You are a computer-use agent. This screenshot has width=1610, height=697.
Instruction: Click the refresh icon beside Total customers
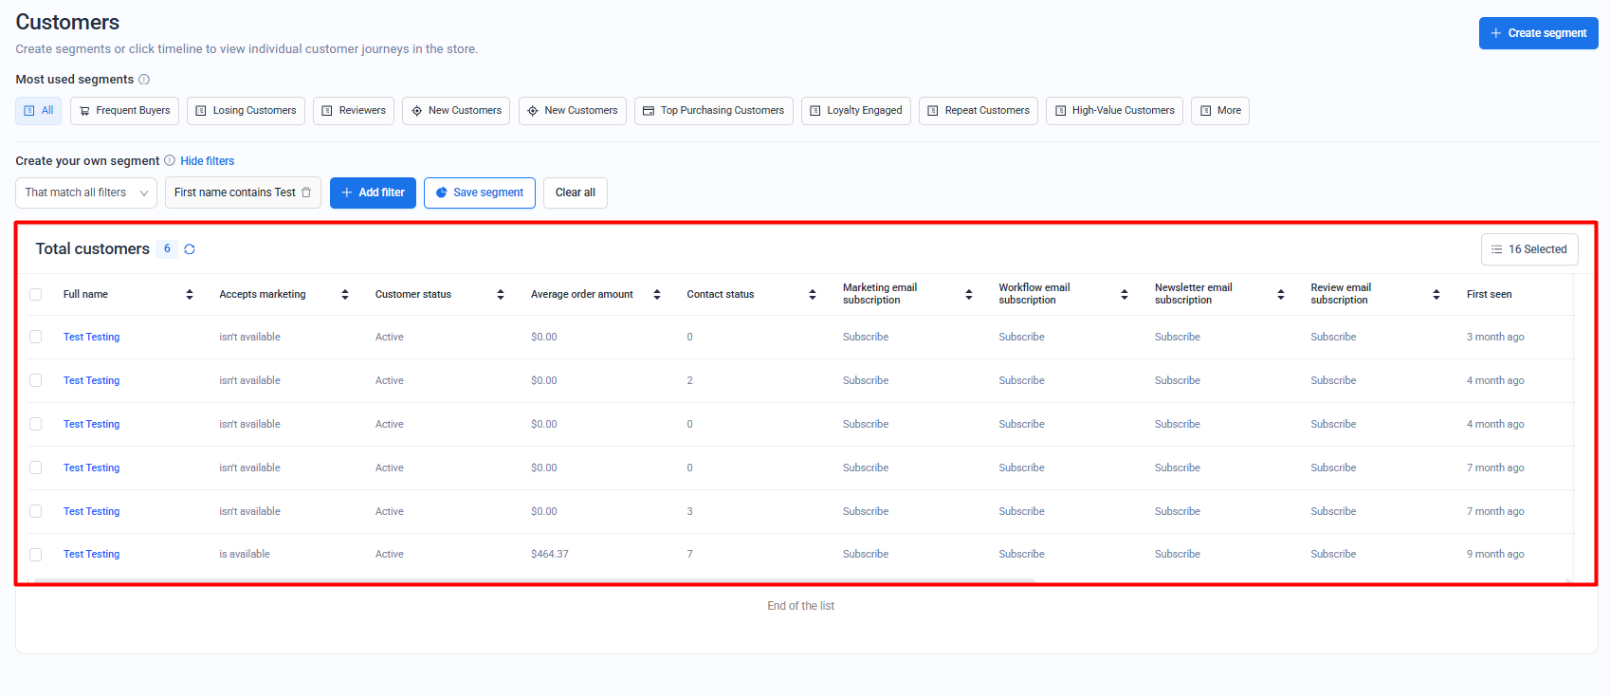190,249
